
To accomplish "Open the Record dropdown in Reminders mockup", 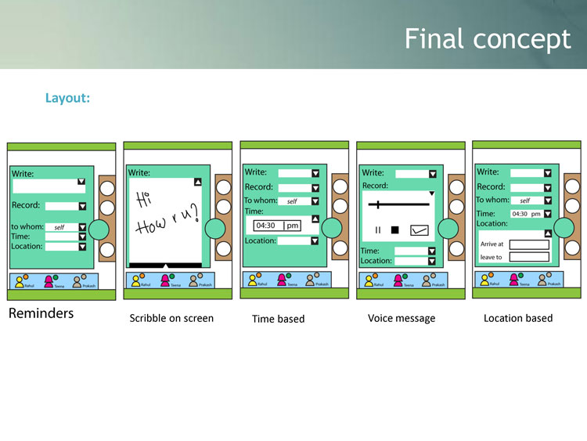I will click(82, 206).
